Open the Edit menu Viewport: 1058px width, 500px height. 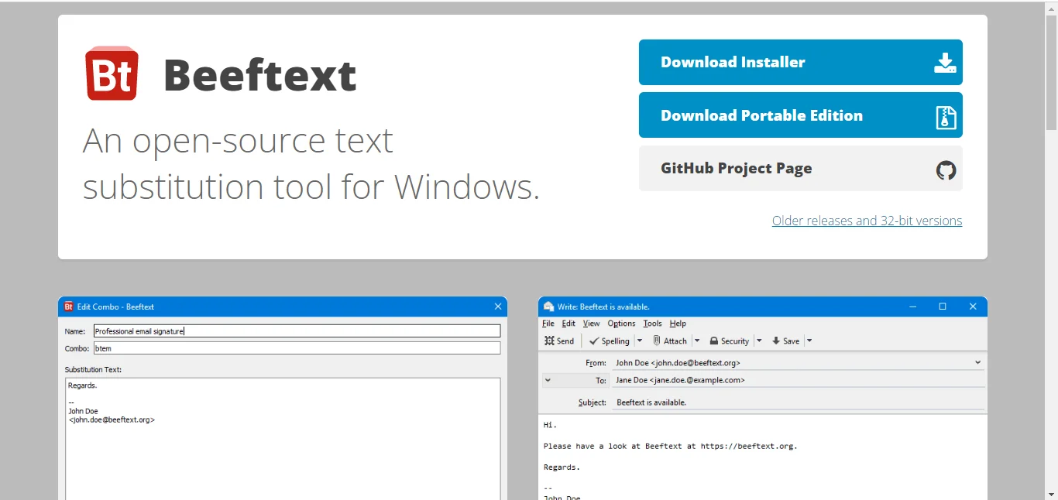click(x=569, y=324)
